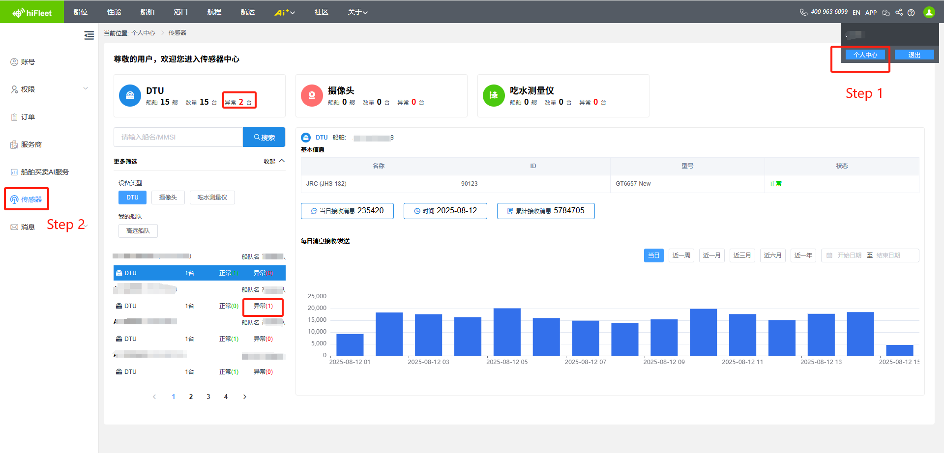
Task: Click 个人中心 in the breadcrumb
Action: (x=143, y=33)
